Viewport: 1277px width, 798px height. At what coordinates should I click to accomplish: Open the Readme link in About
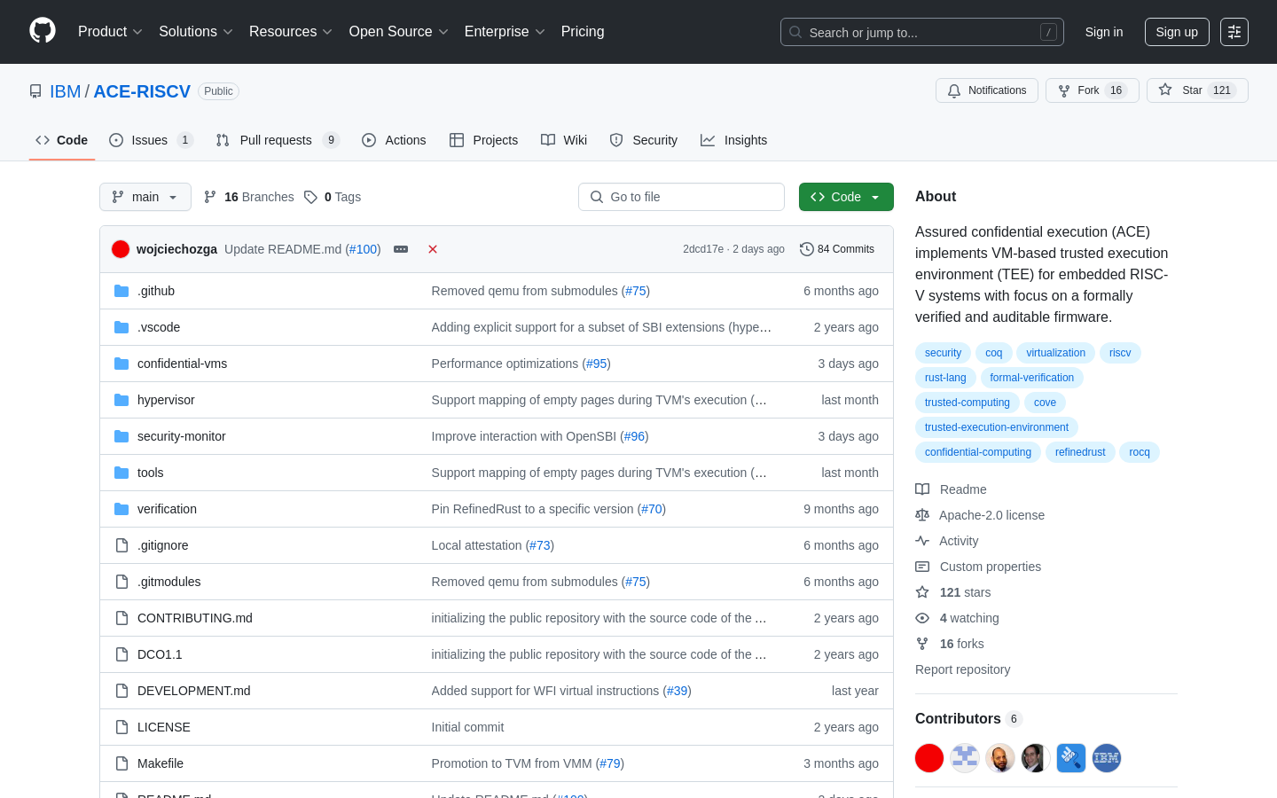click(x=951, y=489)
